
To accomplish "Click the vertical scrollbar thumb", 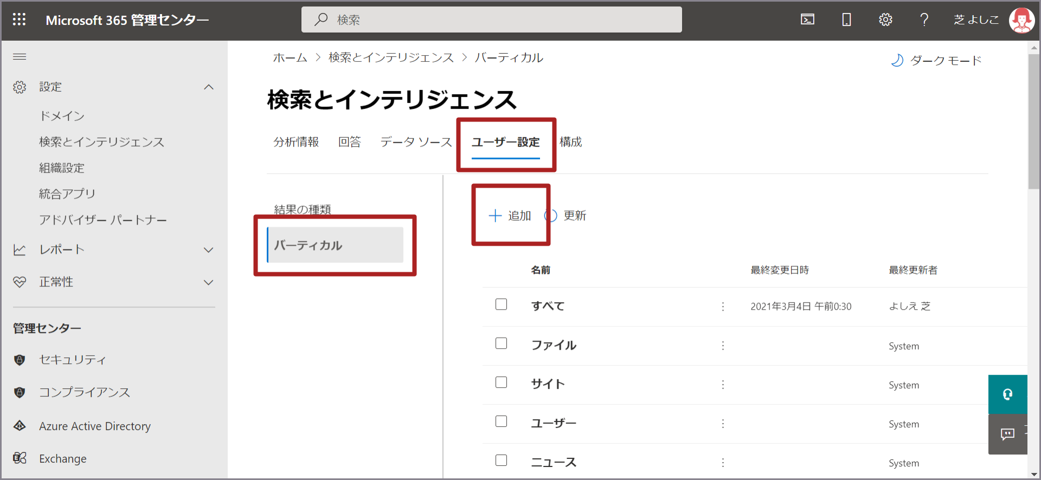I will click(x=1034, y=121).
